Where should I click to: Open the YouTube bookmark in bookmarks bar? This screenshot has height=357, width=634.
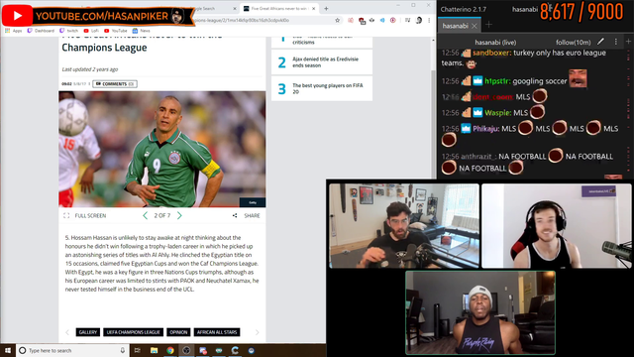(116, 31)
